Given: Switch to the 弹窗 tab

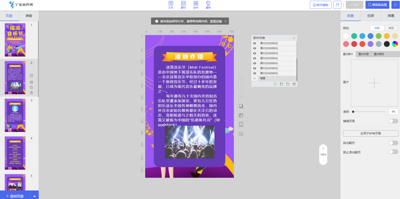Looking at the screenshot, I should pos(29,16).
